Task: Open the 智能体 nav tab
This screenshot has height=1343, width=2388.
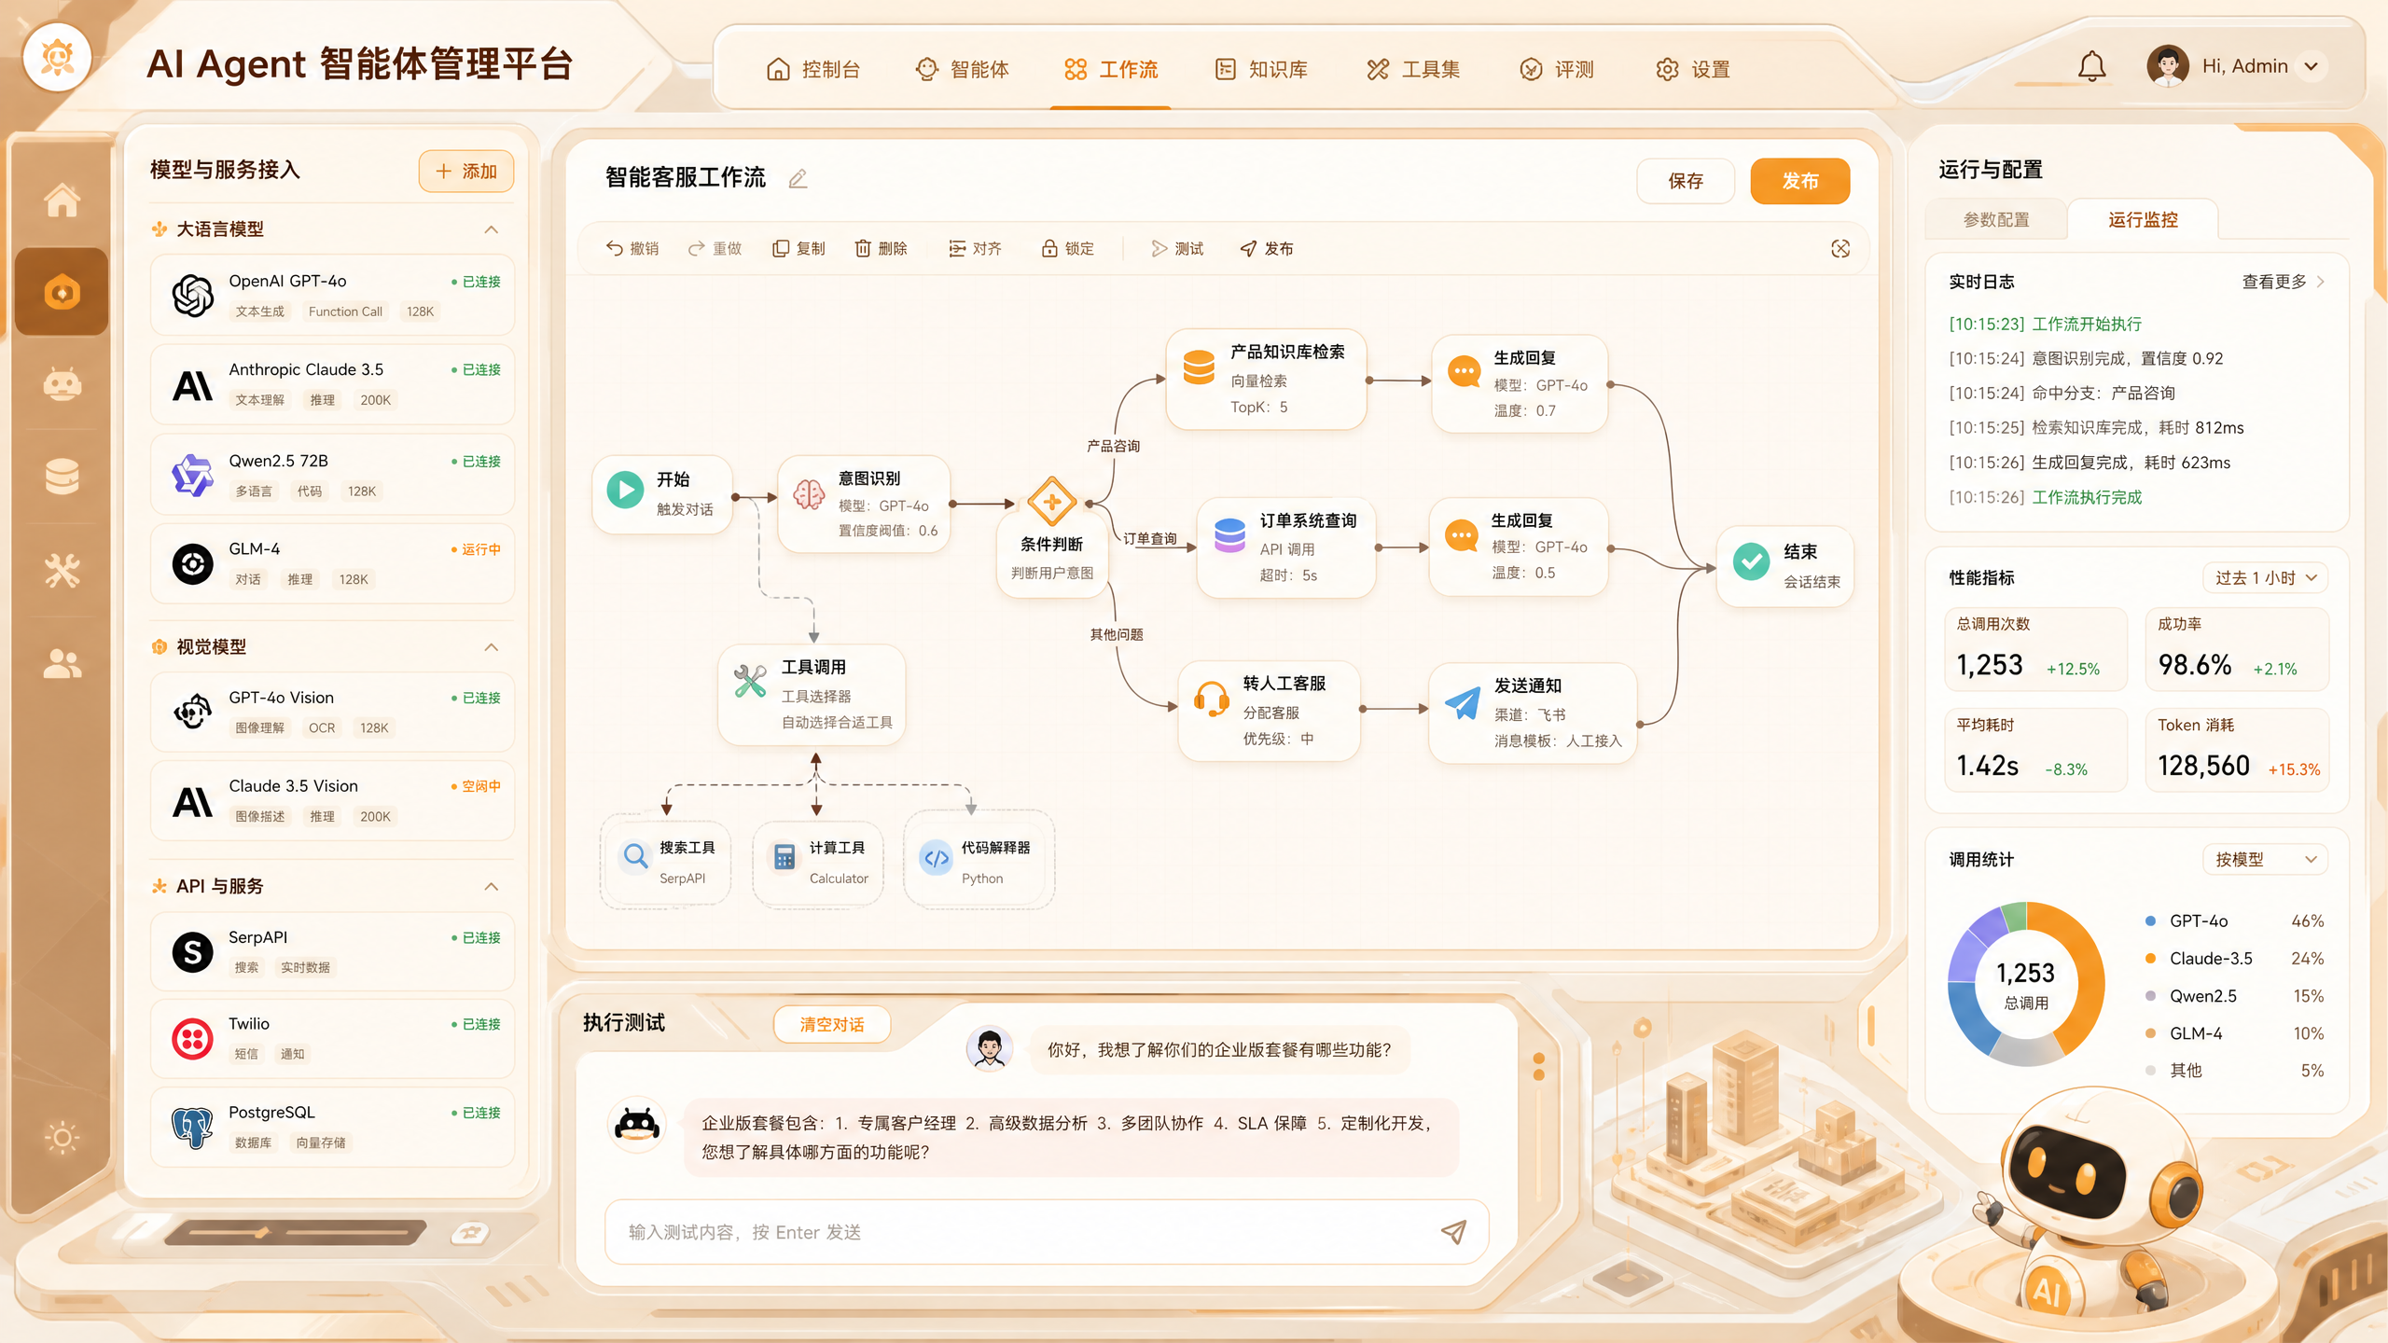Action: [962, 69]
